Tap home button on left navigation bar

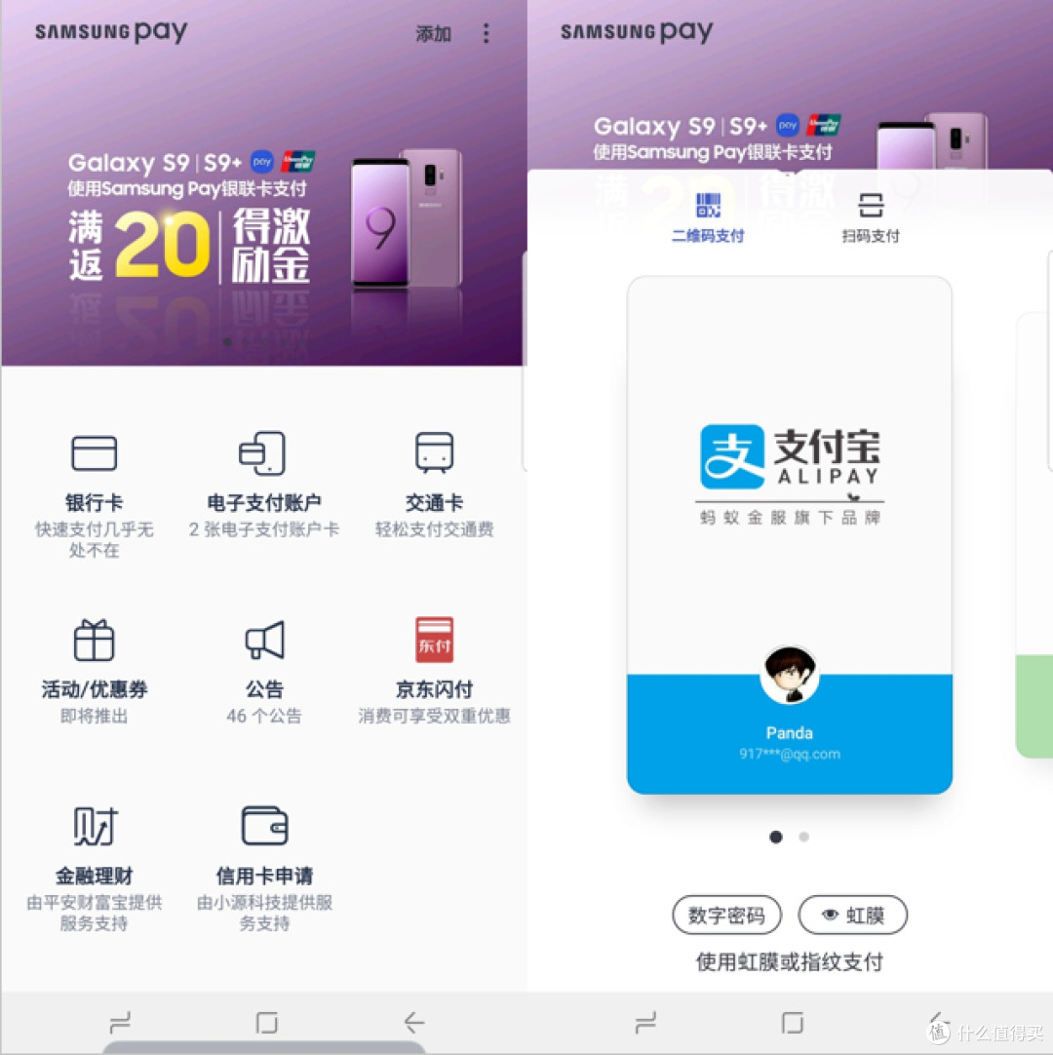266,1023
